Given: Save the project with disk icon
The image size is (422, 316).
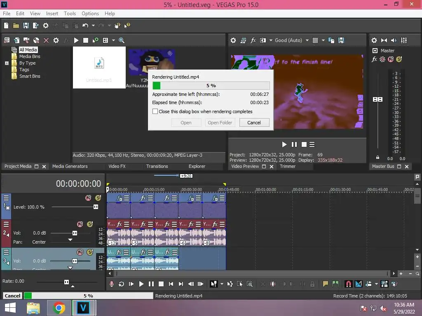Looking at the screenshot, I should [x=26, y=26].
